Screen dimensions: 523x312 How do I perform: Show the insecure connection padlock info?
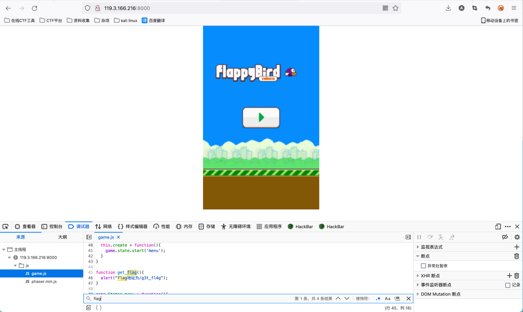click(98, 8)
